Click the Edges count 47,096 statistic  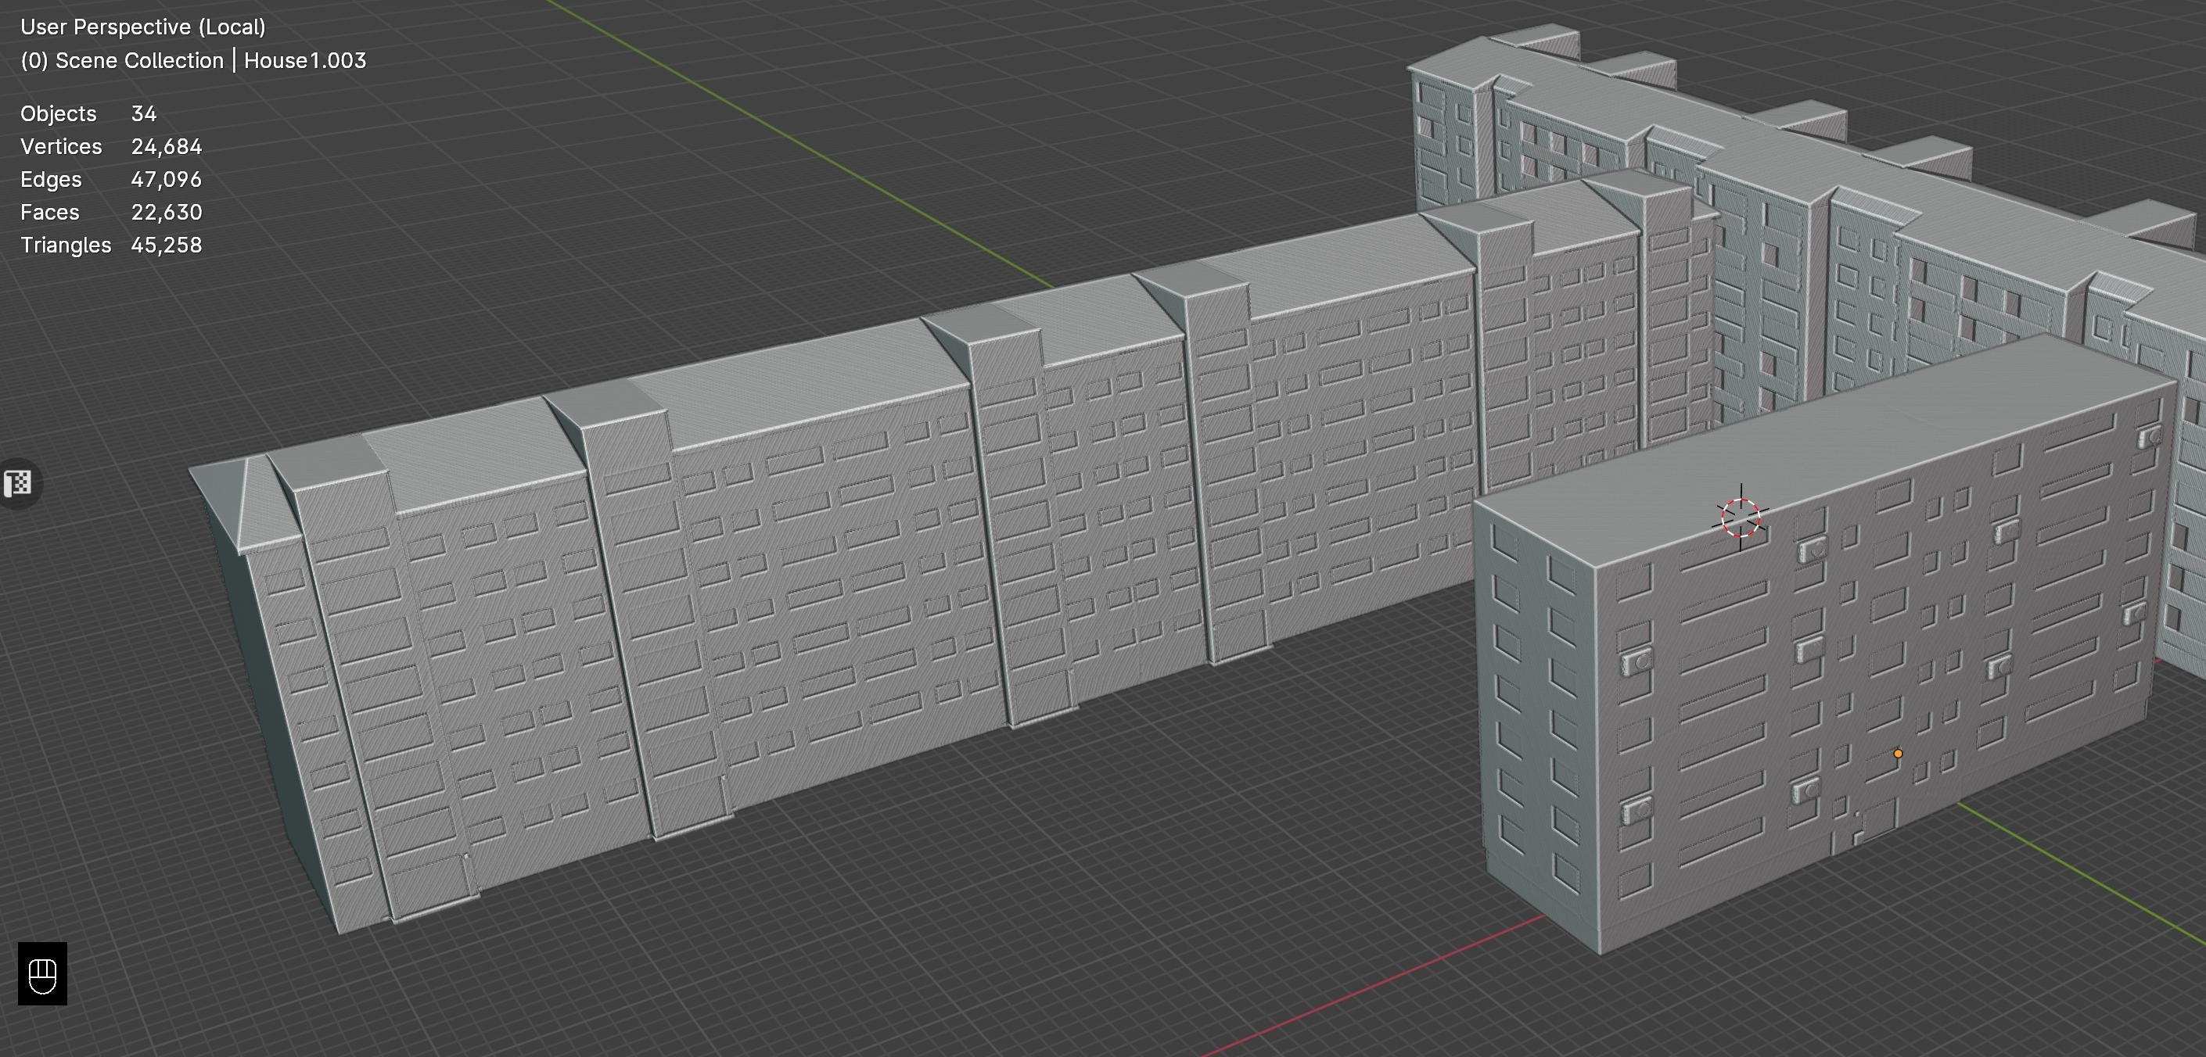coord(166,180)
